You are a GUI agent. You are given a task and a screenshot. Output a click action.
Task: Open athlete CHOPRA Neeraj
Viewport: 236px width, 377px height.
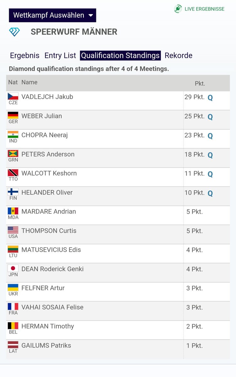coord(44,135)
